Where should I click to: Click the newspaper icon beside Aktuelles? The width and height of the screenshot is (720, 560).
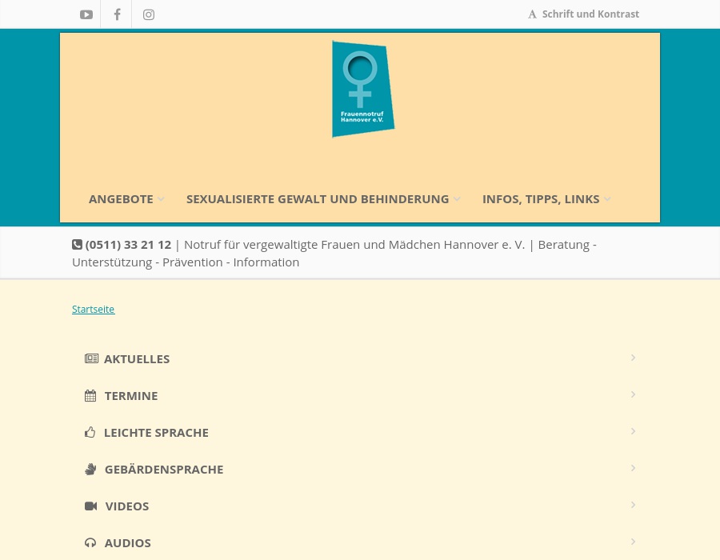91,359
